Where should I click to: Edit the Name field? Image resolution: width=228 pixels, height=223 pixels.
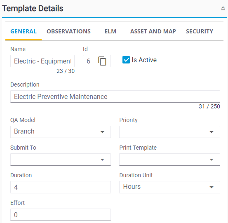pos(42,61)
